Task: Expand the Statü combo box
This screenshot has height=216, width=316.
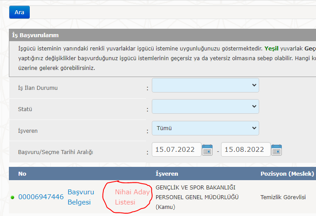Action: pos(205,107)
